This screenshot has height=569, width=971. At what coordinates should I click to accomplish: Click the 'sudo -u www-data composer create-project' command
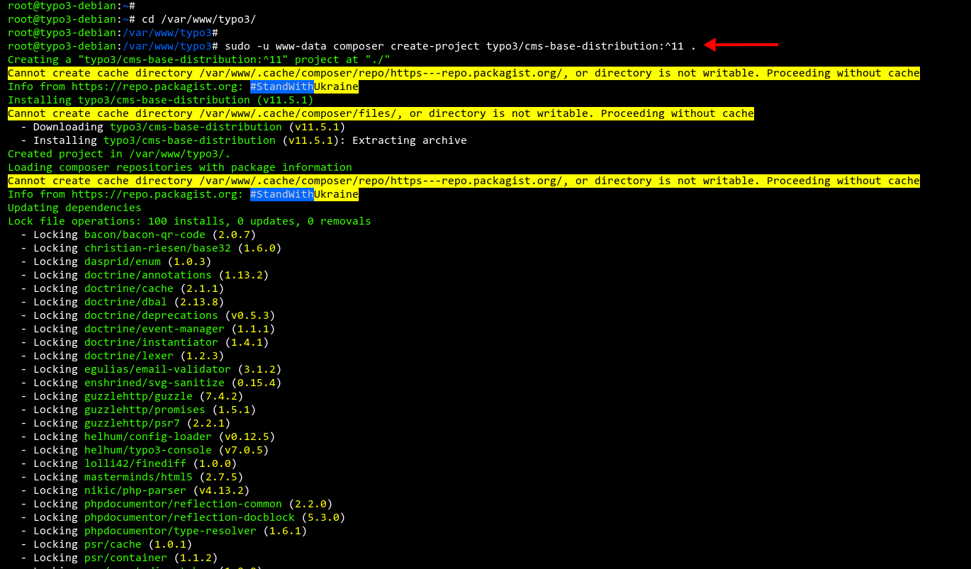[461, 46]
